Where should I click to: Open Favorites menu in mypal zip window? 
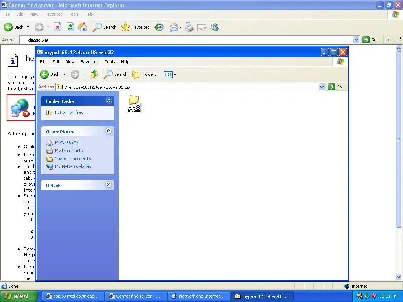point(89,62)
